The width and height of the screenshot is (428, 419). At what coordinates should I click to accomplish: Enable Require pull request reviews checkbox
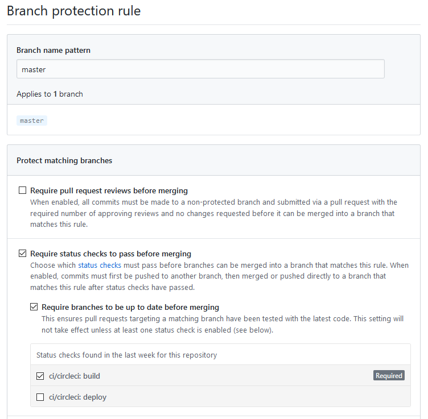point(22,190)
